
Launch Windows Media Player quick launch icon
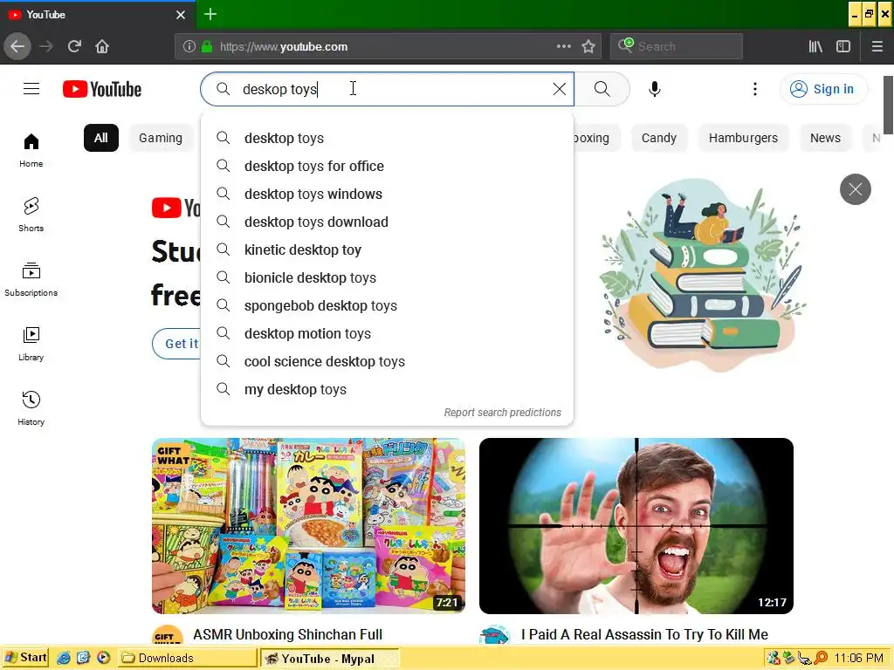(x=103, y=658)
